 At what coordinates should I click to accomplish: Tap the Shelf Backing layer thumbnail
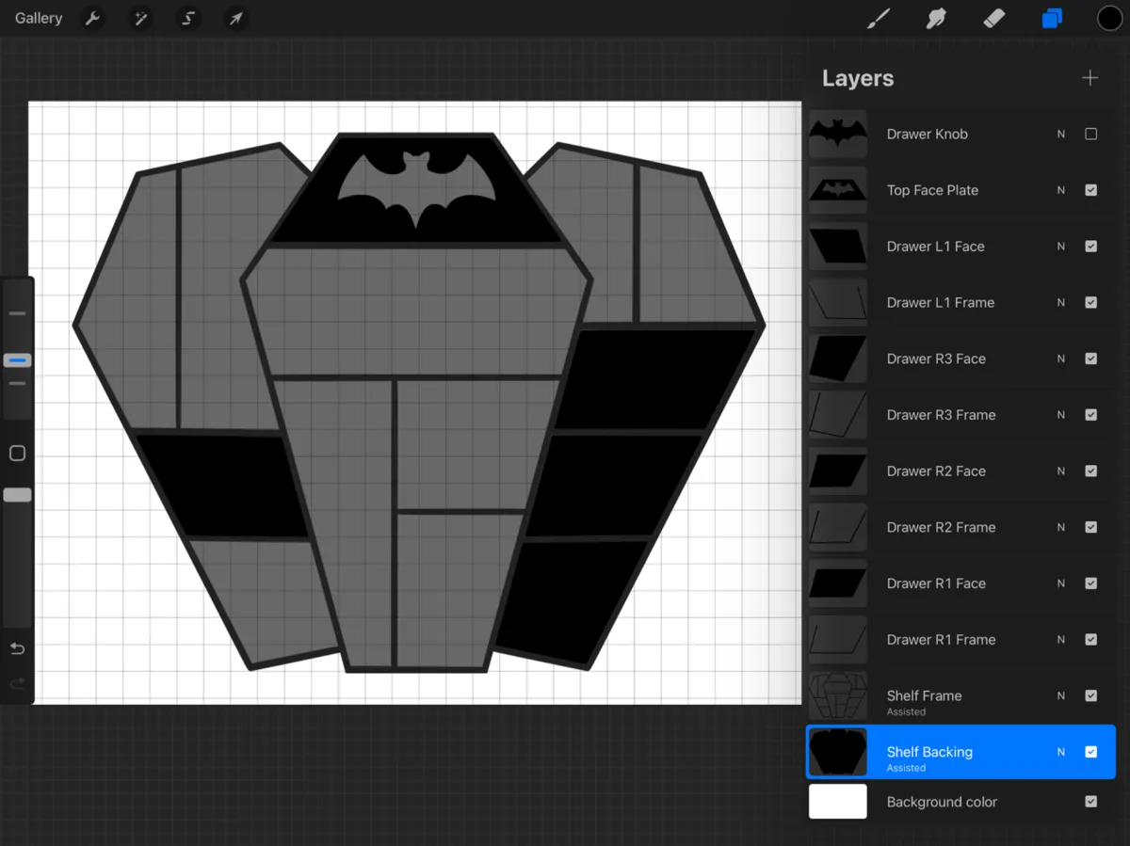838,752
